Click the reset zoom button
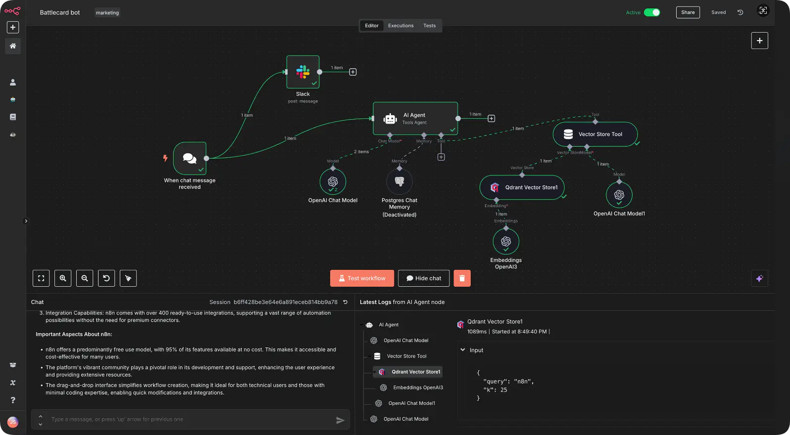The width and height of the screenshot is (790, 435). click(x=106, y=278)
